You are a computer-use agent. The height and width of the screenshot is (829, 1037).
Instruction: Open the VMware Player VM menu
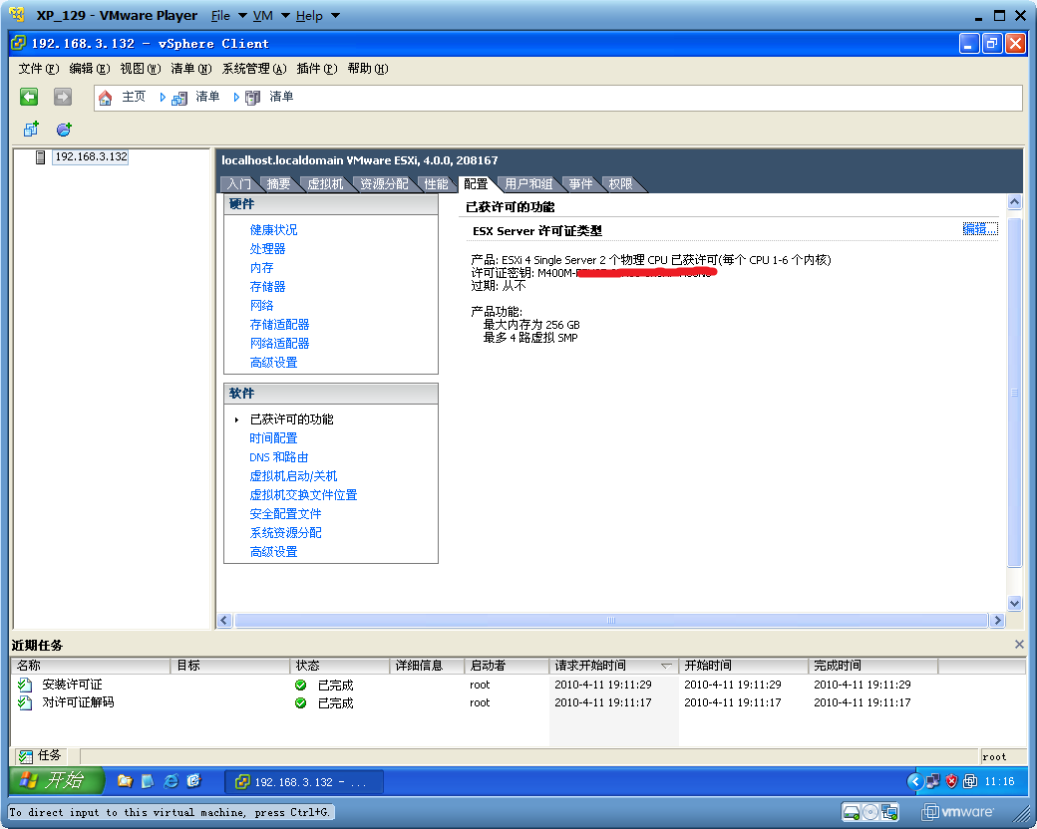(x=271, y=16)
